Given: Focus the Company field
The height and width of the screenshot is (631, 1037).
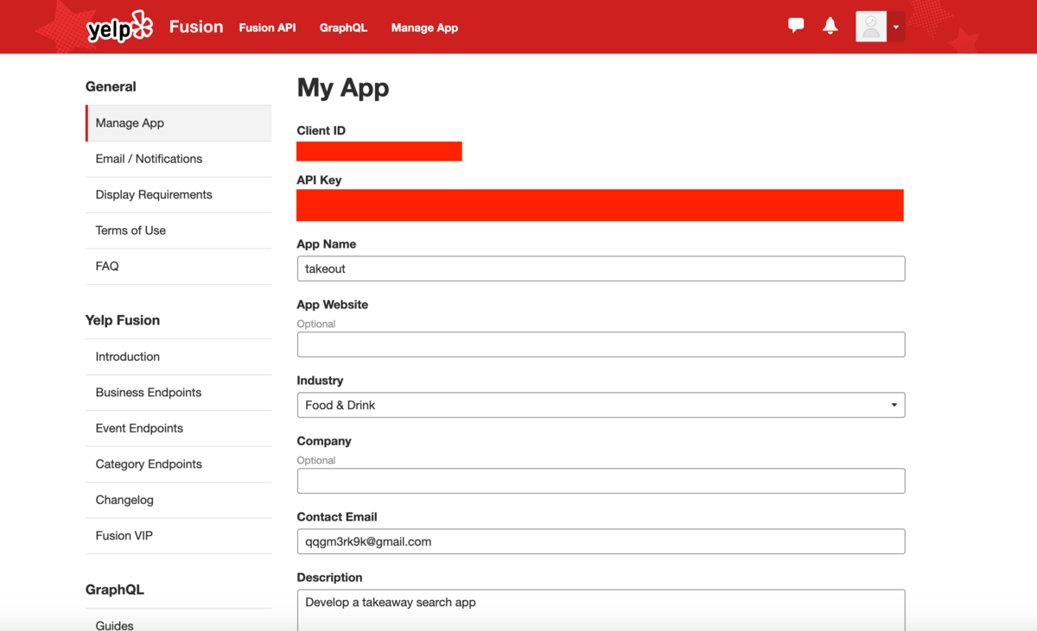Looking at the screenshot, I should tap(601, 481).
